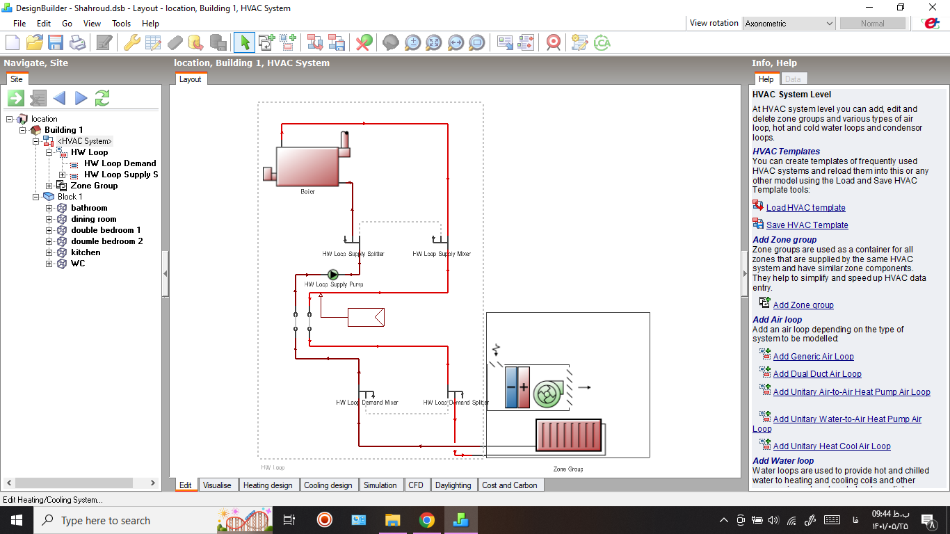
Task: Click Add Dual Duct Air Loop link
Action: click(817, 373)
